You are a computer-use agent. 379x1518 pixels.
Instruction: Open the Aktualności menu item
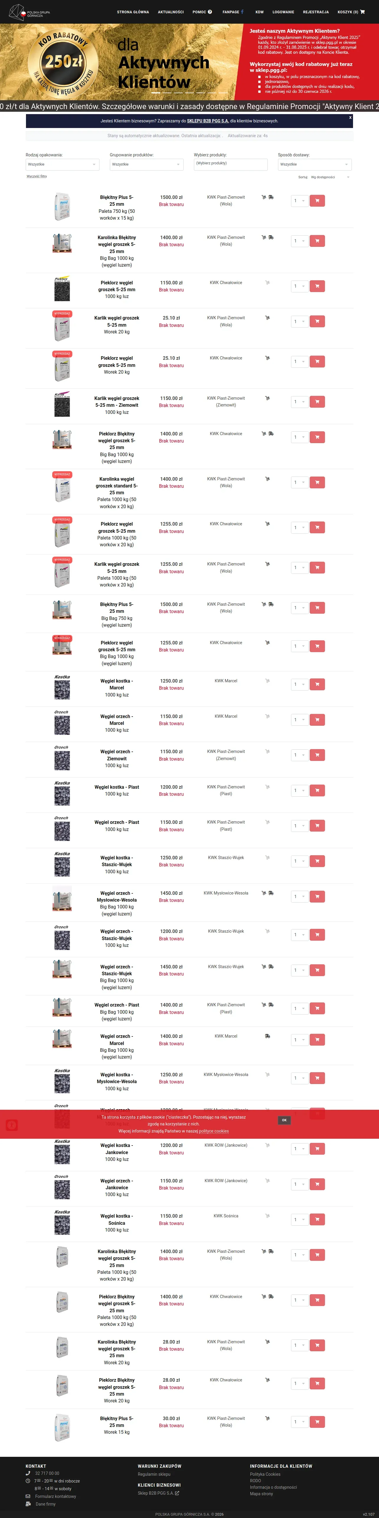click(x=171, y=12)
